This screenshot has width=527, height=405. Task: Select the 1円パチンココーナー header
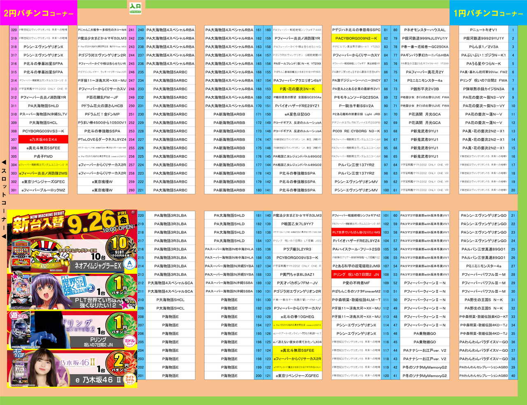pos(488,13)
